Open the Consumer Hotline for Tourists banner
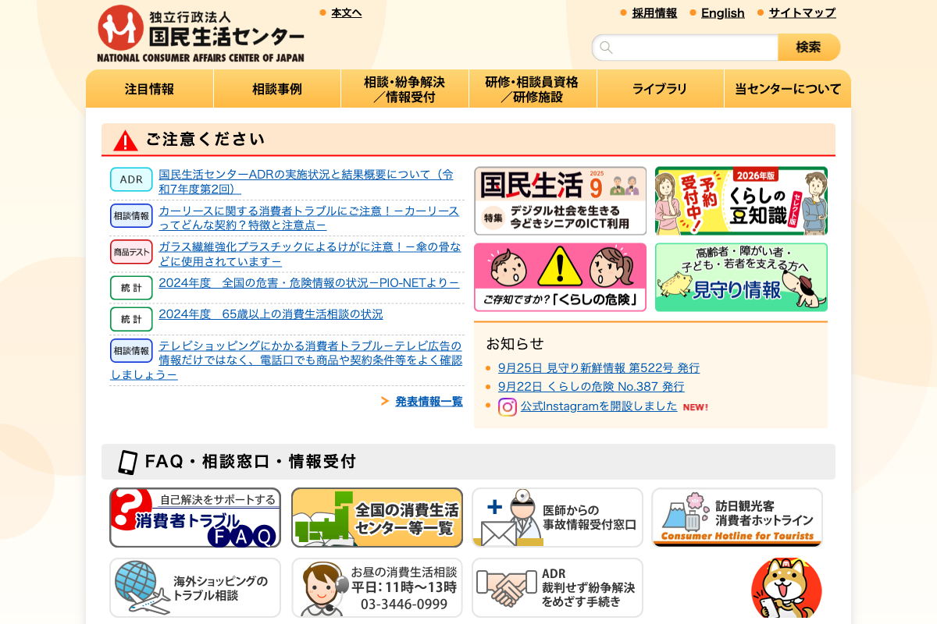937x624 pixels. (x=737, y=518)
